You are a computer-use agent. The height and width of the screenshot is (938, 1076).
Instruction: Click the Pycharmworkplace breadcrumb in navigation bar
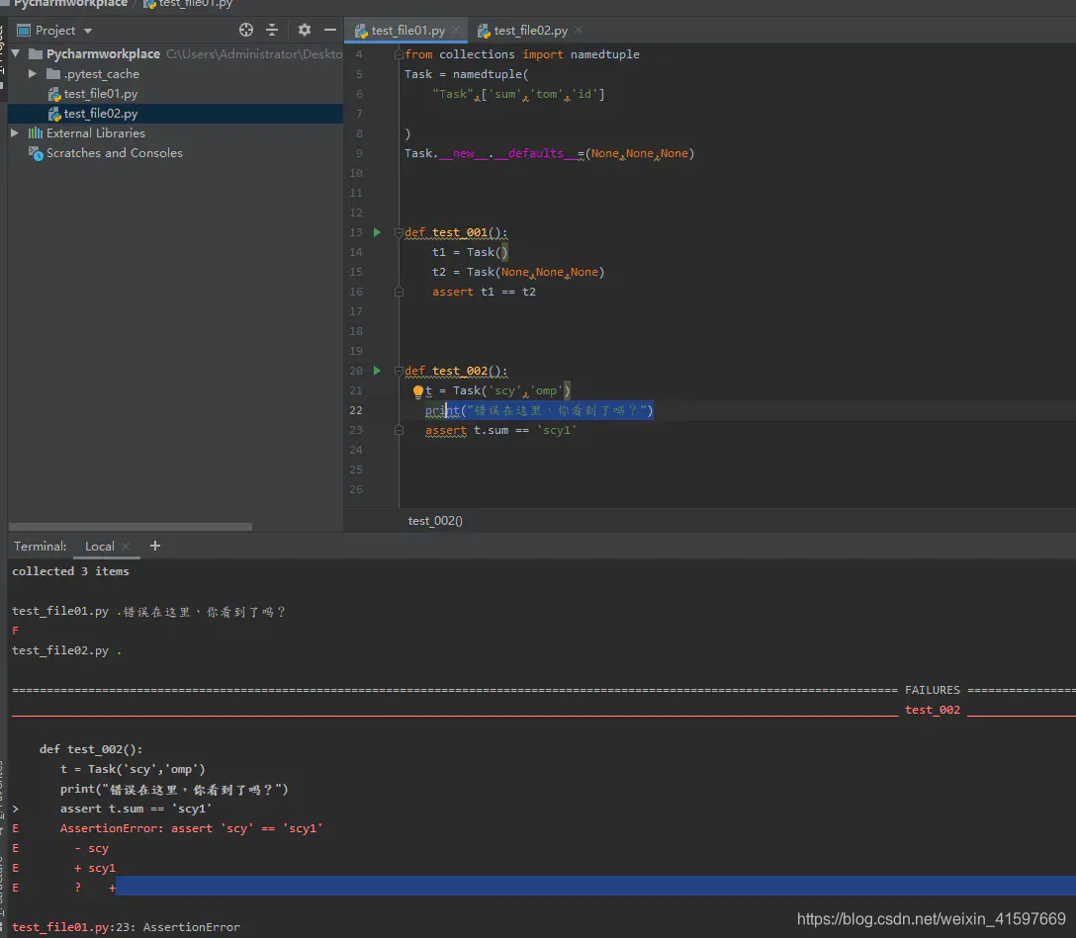coord(70,3)
